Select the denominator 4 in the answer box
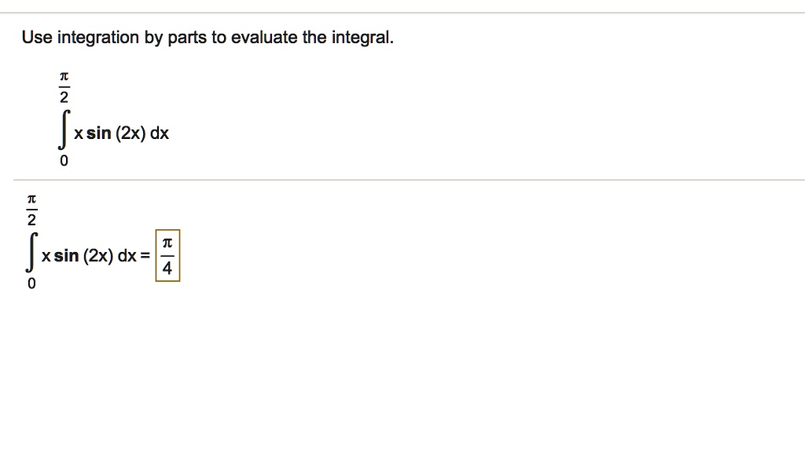The image size is (805, 453). click(x=167, y=270)
